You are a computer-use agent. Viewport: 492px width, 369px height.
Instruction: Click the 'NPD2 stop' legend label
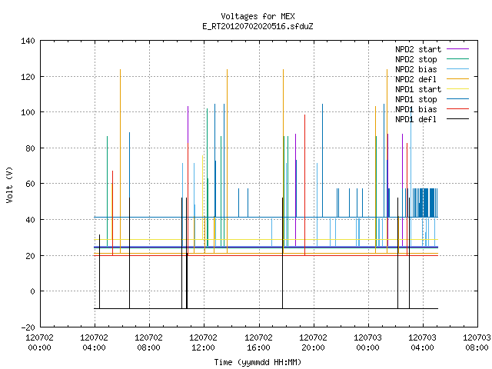[x=416, y=59]
